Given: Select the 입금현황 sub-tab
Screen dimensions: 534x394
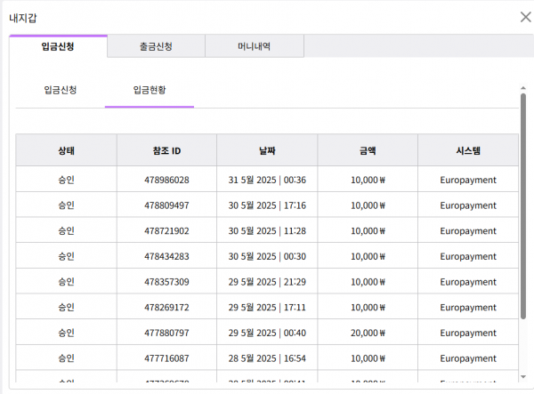Looking at the screenshot, I should tap(150, 91).
